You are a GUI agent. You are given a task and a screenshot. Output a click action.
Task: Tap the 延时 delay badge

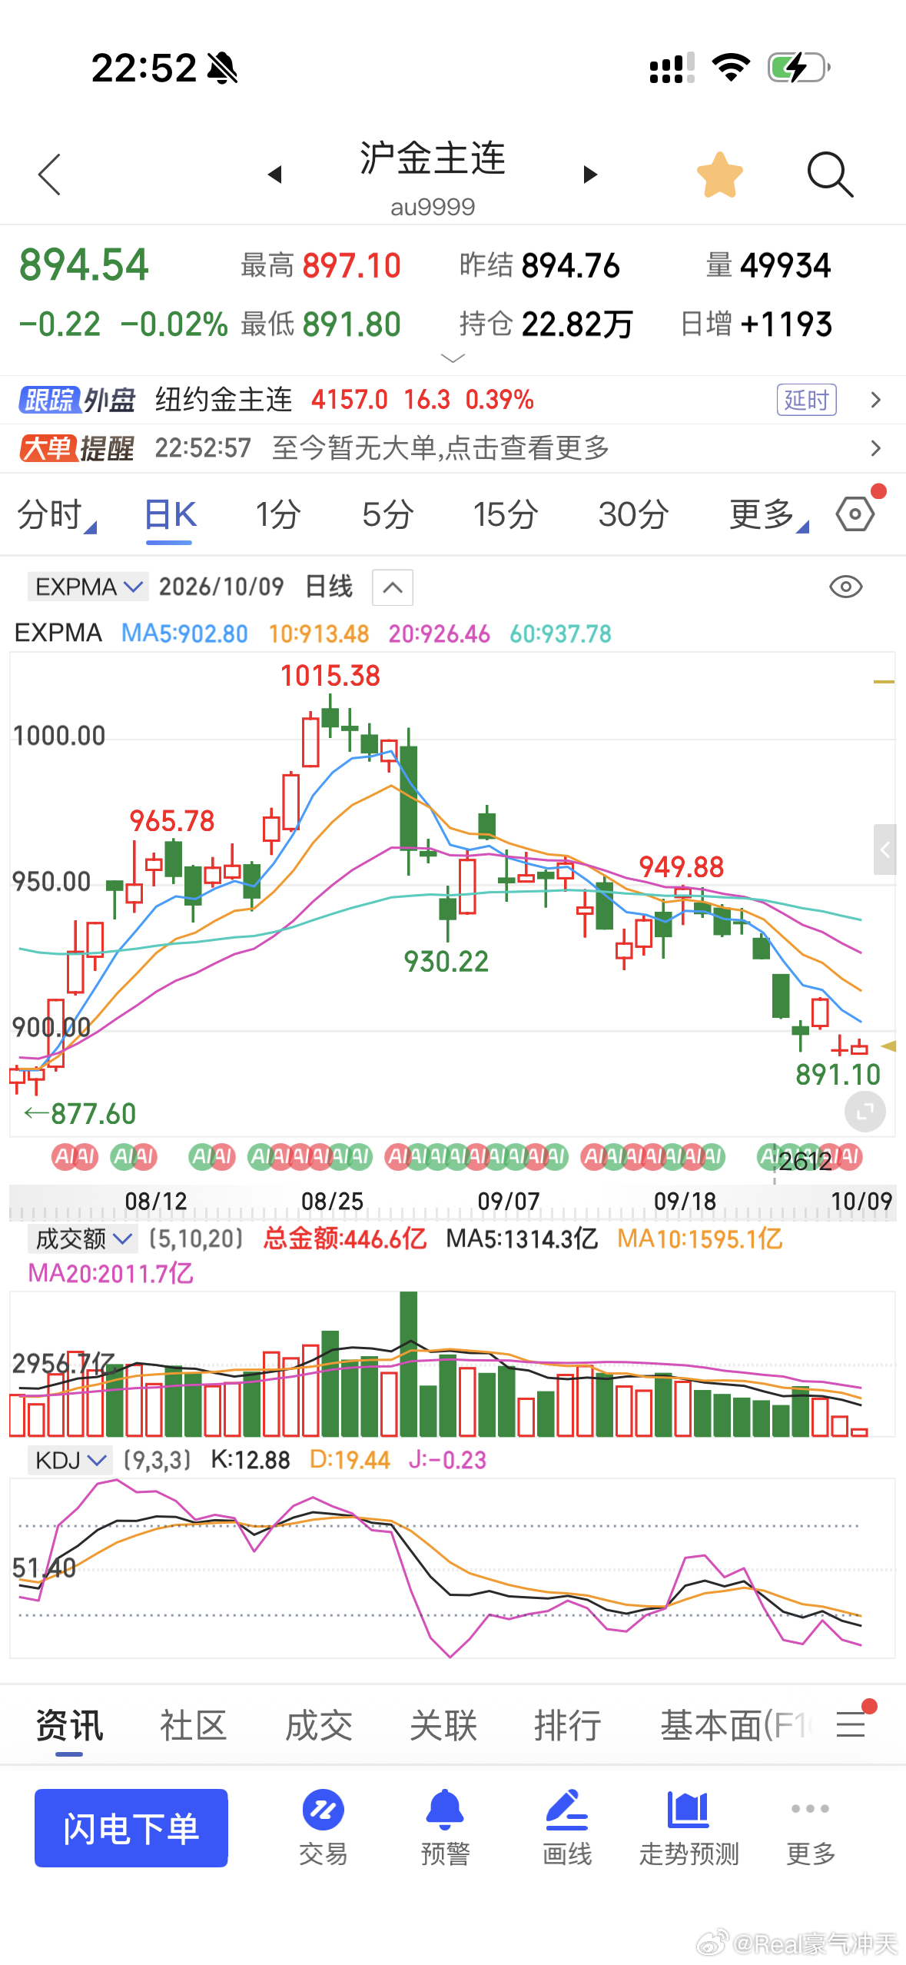pyautogui.click(x=806, y=400)
